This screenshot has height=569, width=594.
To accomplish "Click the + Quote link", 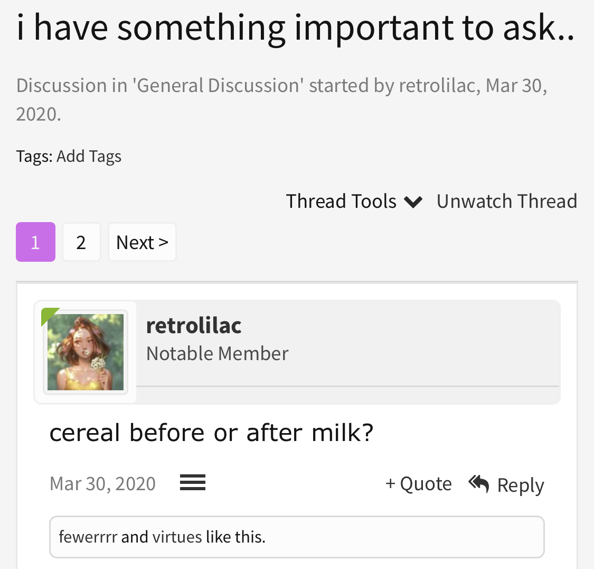I will pyautogui.click(x=419, y=484).
